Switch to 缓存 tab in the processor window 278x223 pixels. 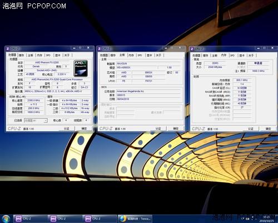click(22, 55)
